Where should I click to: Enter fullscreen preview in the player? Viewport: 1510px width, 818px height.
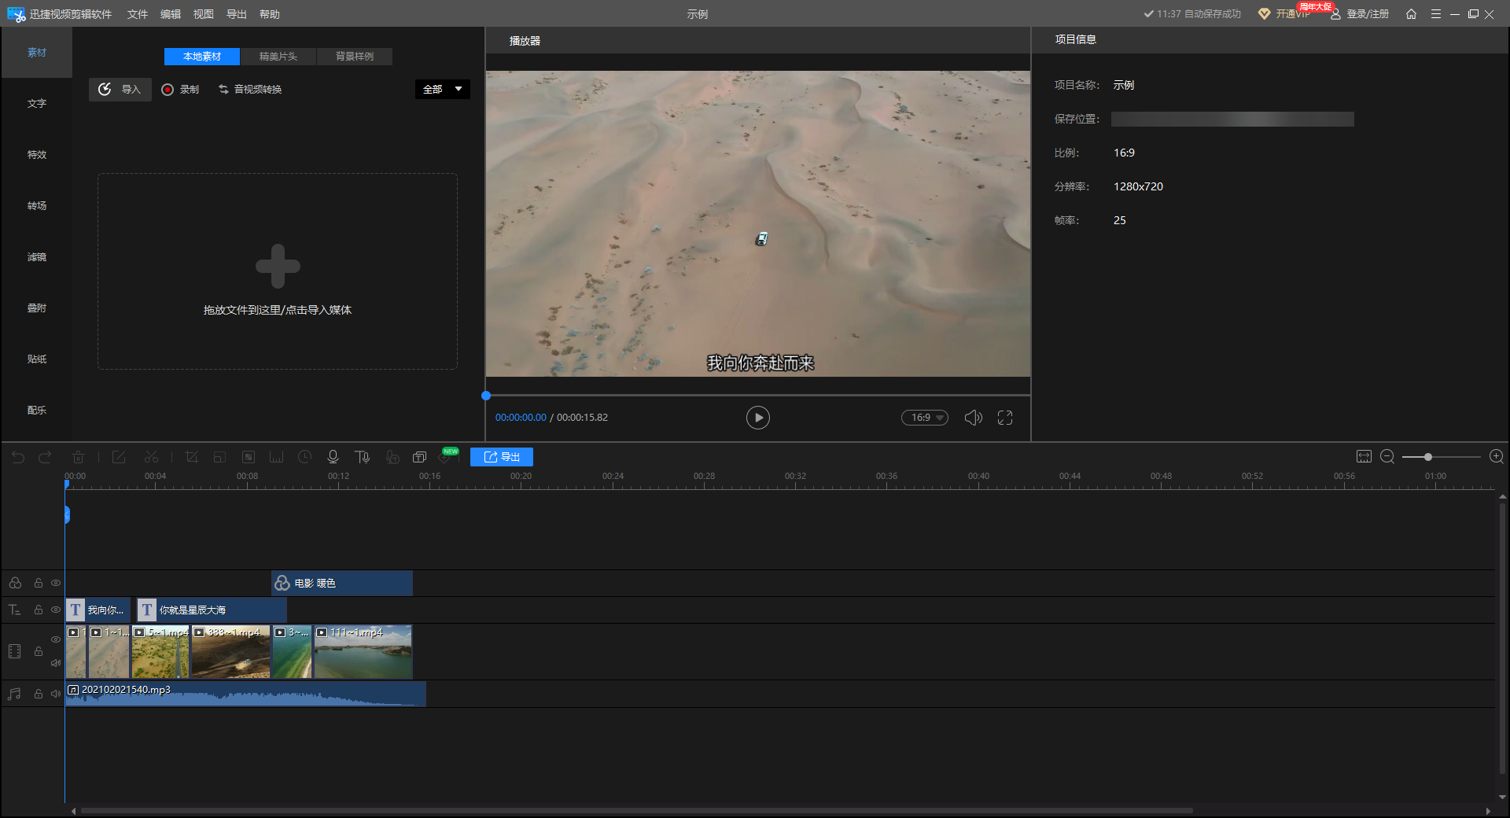pos(1004,418)
